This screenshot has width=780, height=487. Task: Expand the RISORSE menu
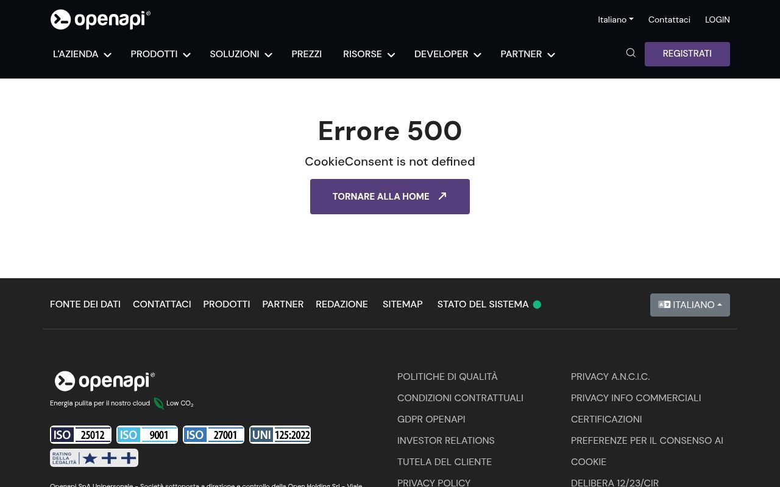tap(369, 54)
